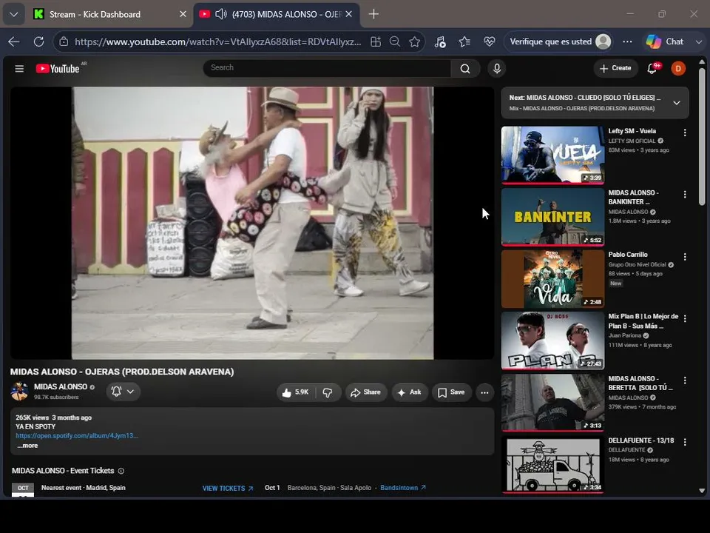Click scrollbar down arrow

(701, 491)
